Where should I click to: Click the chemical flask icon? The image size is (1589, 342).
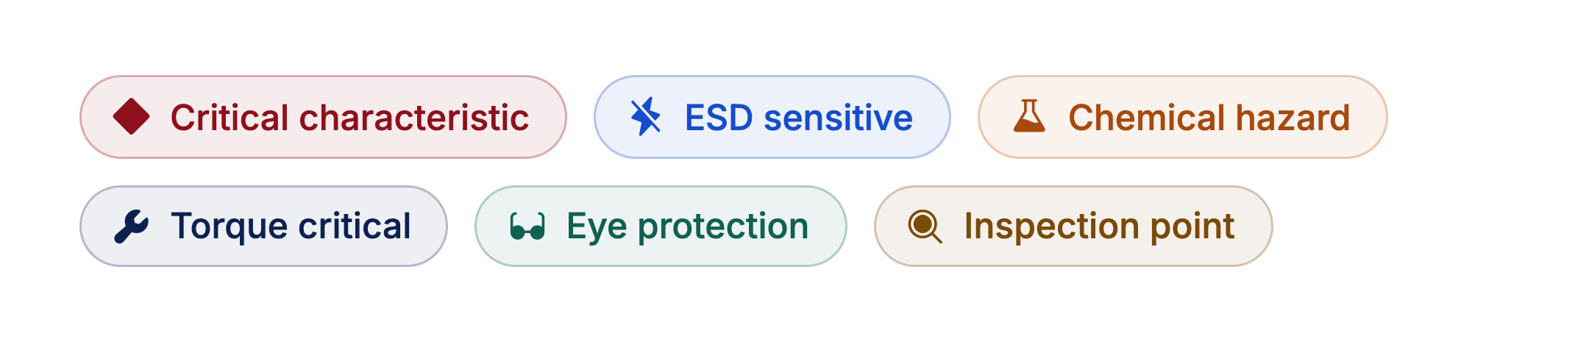pyautogui.click(x=1029, y=116)
